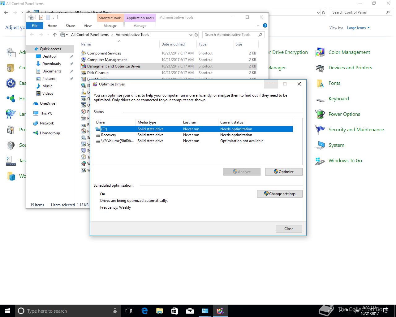This screenshot has height=317, width=396.
Task: Open Microsoft Edge from taskbar
Action: tap(144, 311)
